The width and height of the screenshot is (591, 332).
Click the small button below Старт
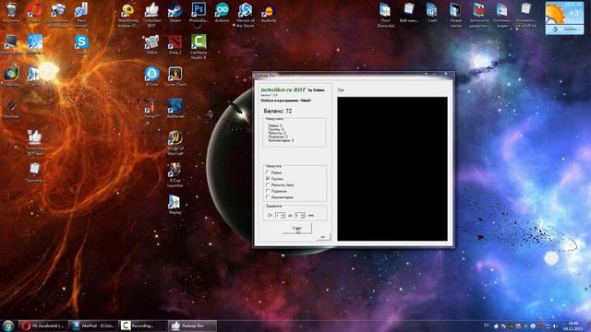point(323,237)
